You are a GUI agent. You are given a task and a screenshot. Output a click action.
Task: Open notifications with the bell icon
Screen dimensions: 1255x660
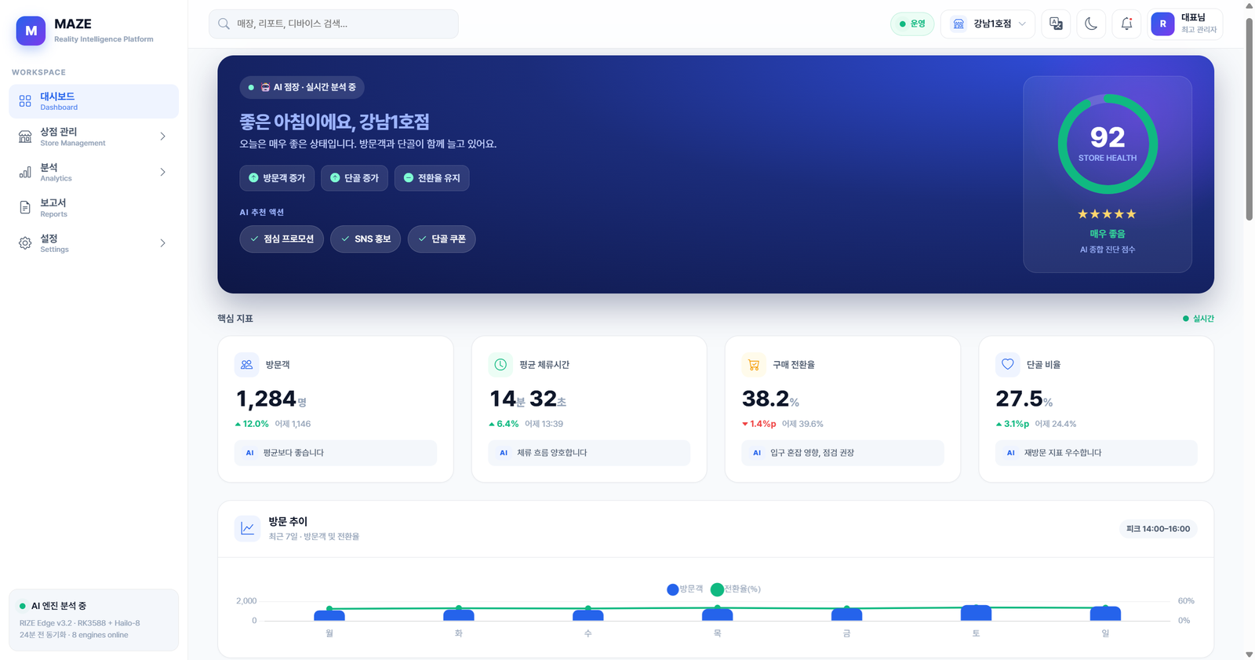pyautogui.click(x=1126, y=24)
